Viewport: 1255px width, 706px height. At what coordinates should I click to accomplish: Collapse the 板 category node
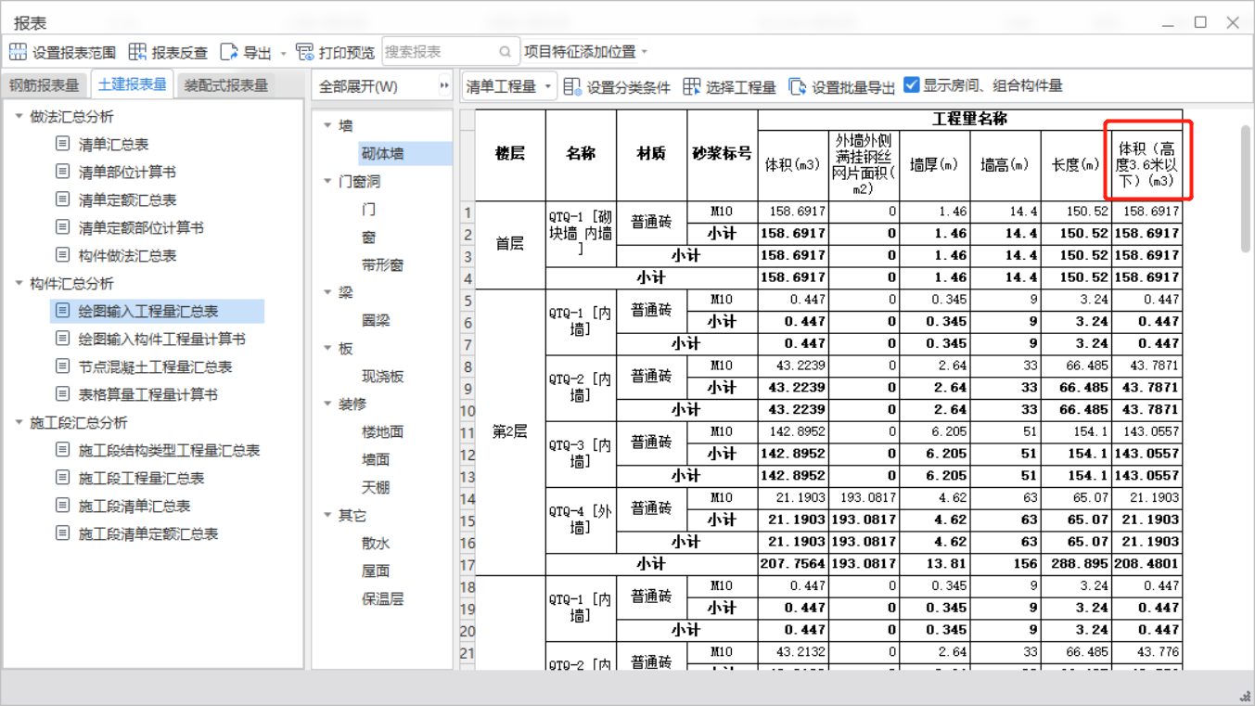[x=327, y=348]
